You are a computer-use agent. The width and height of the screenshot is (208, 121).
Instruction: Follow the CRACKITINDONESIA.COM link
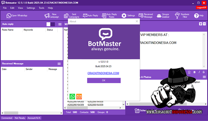pyautogui.click(x=103, y=73)
